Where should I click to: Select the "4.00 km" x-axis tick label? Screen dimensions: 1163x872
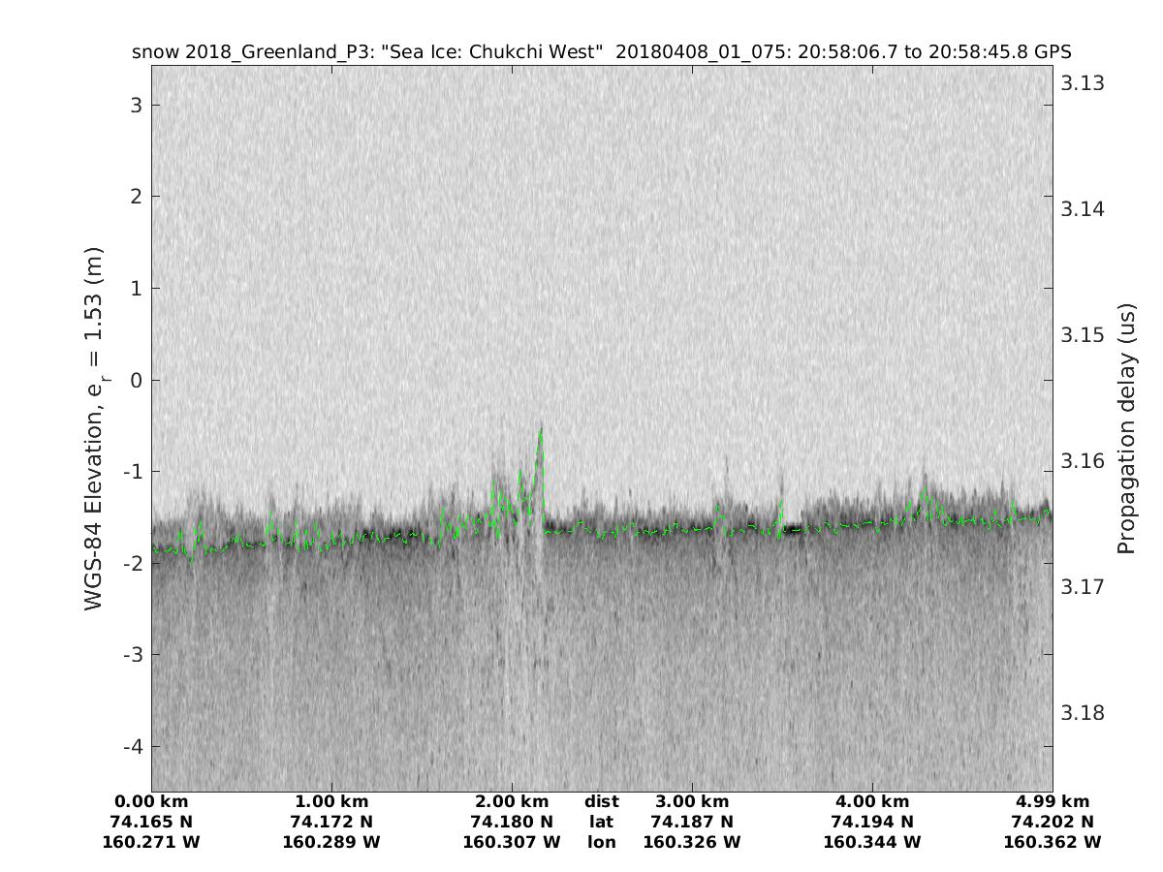click(x=872, y=801)
